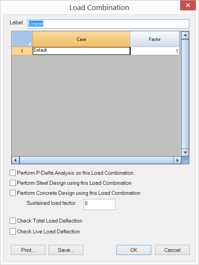Click the horizontal scroll left arrow
The height and width of the screenshot is (265, 199).
[x=15, y=160]
